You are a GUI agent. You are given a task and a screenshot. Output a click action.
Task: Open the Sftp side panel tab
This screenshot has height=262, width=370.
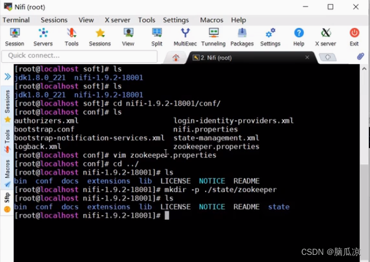tap(8, 202)
